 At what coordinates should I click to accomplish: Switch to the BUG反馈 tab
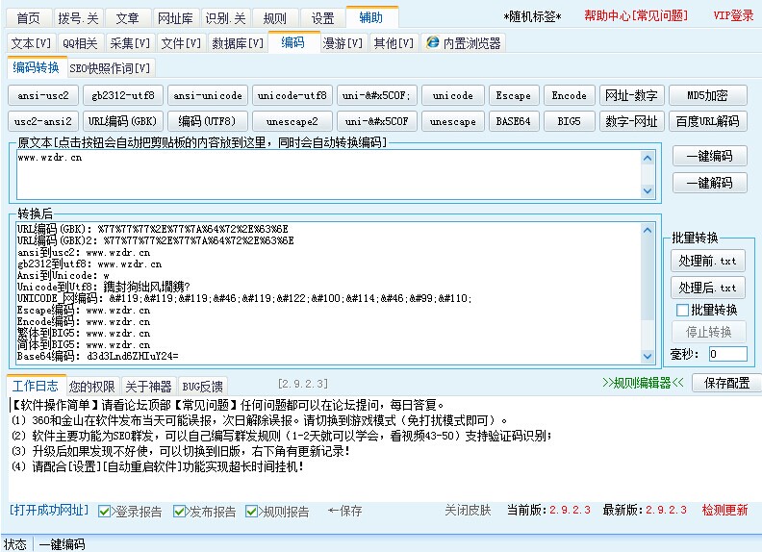(203, 387)
